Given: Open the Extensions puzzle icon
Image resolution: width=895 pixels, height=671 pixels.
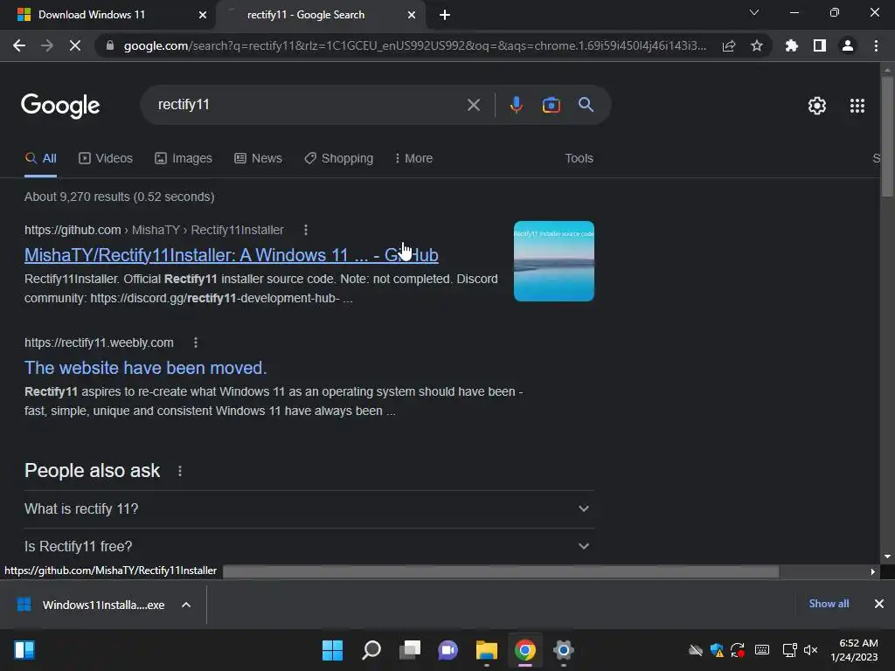Looking at the screenshot, I should click(x=791, y=45).
